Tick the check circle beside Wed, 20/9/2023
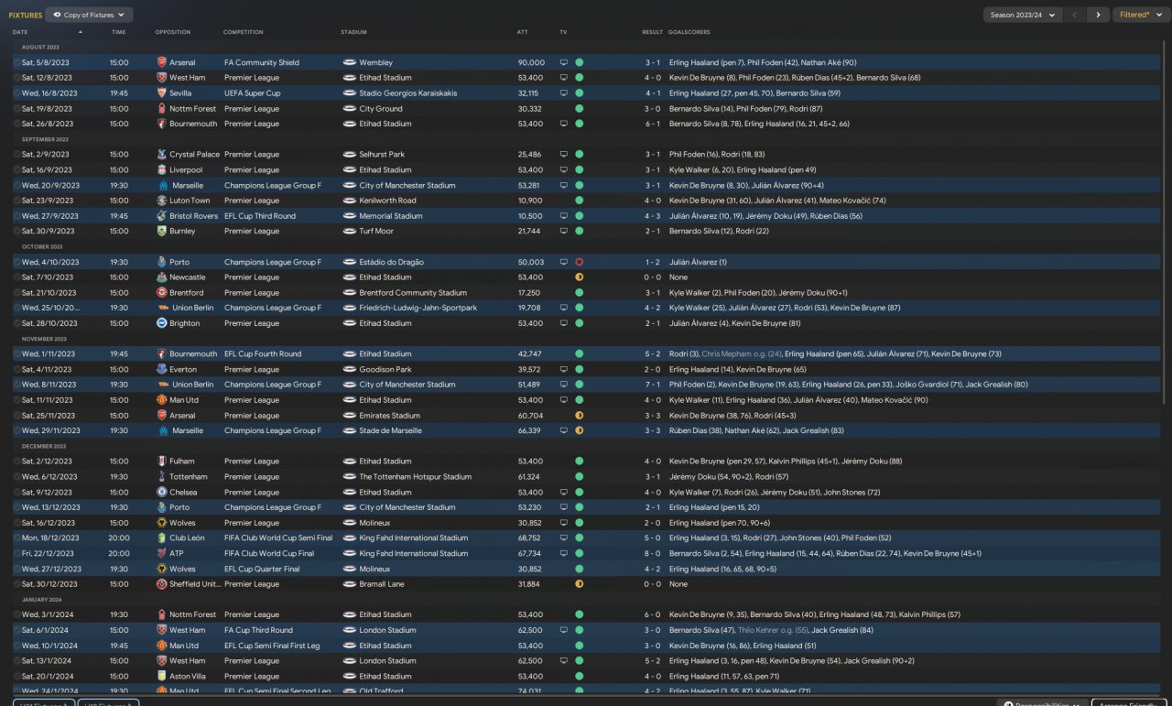1172x706 pixels. coord(17,186)
